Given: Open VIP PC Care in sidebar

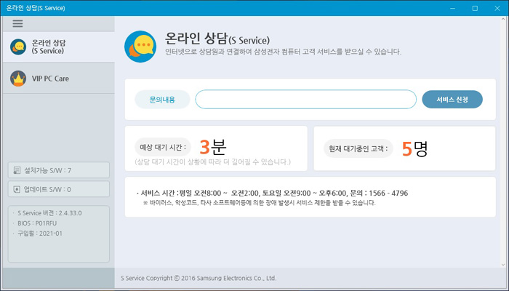Looking at the screenshot, I should [x=59, y=79].
